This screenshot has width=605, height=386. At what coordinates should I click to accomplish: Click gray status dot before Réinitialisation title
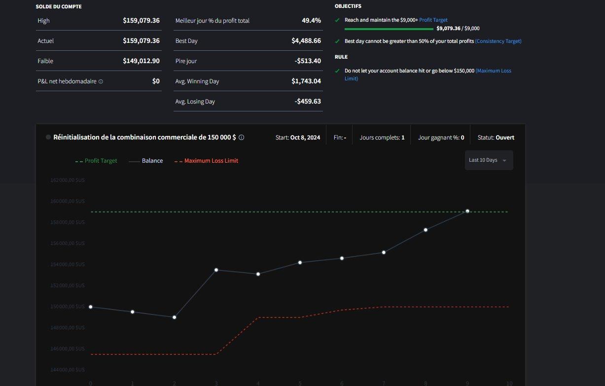tap(48, 138)
